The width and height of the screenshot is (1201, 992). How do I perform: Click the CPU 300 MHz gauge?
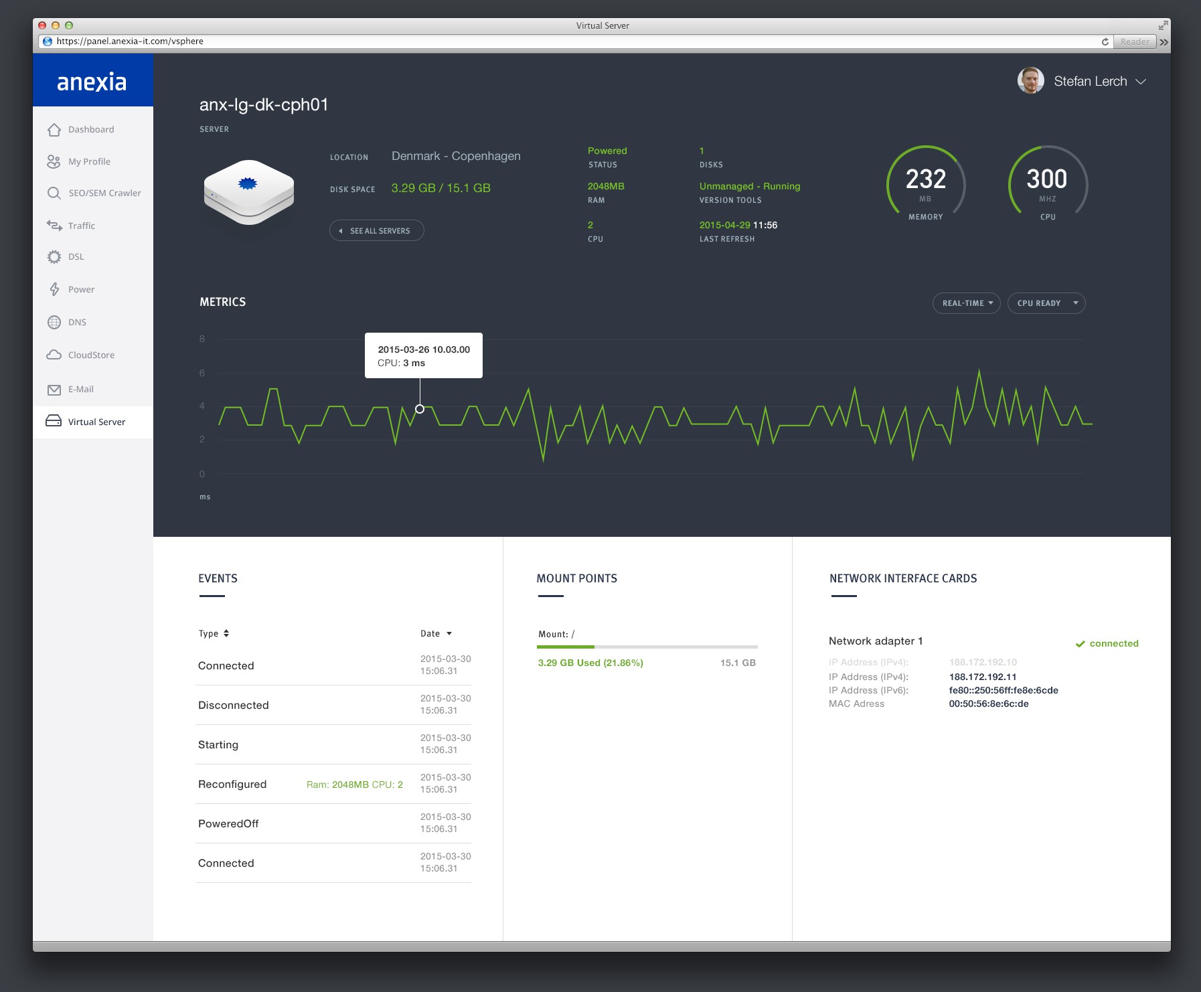(x=1048, y=183)
